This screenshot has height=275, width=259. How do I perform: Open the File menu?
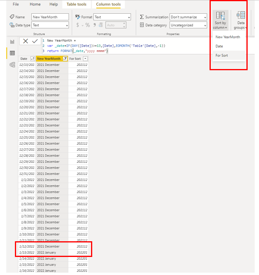tap(16, 4)
